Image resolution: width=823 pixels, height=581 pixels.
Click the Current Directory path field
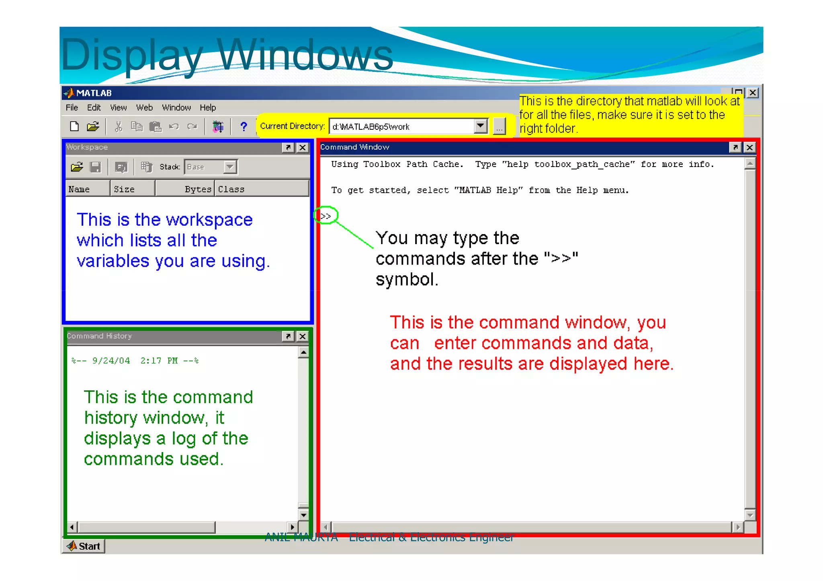pyautogui.click(x=402, y=126)
